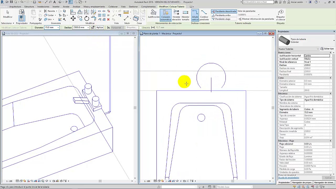
Task: Click the Offset tool icon
Action: click(x=80, y=12)
